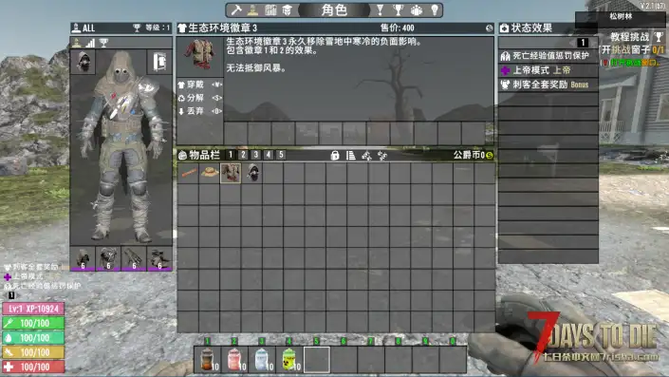Select hotbar slot 1 brown jar
Image resolution: width=669 pixels, height=377 pixels.
(x=207, y=360)
